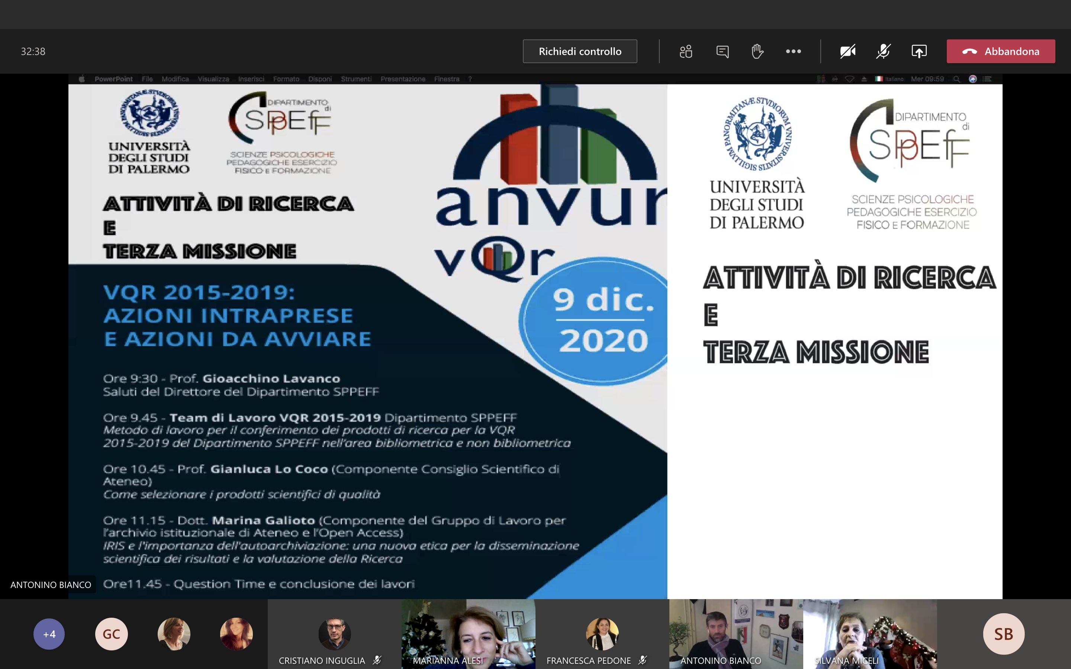
Task: Click the 'VQR 2015-2019:' heading on slide
Action: 199,293
